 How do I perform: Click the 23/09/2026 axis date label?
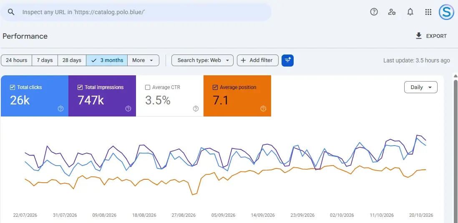tap(302, 215)
